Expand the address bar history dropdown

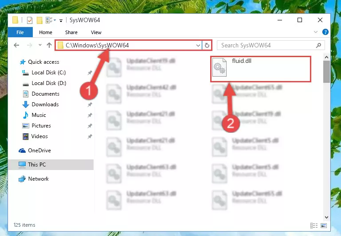click(x=198, y=45)
